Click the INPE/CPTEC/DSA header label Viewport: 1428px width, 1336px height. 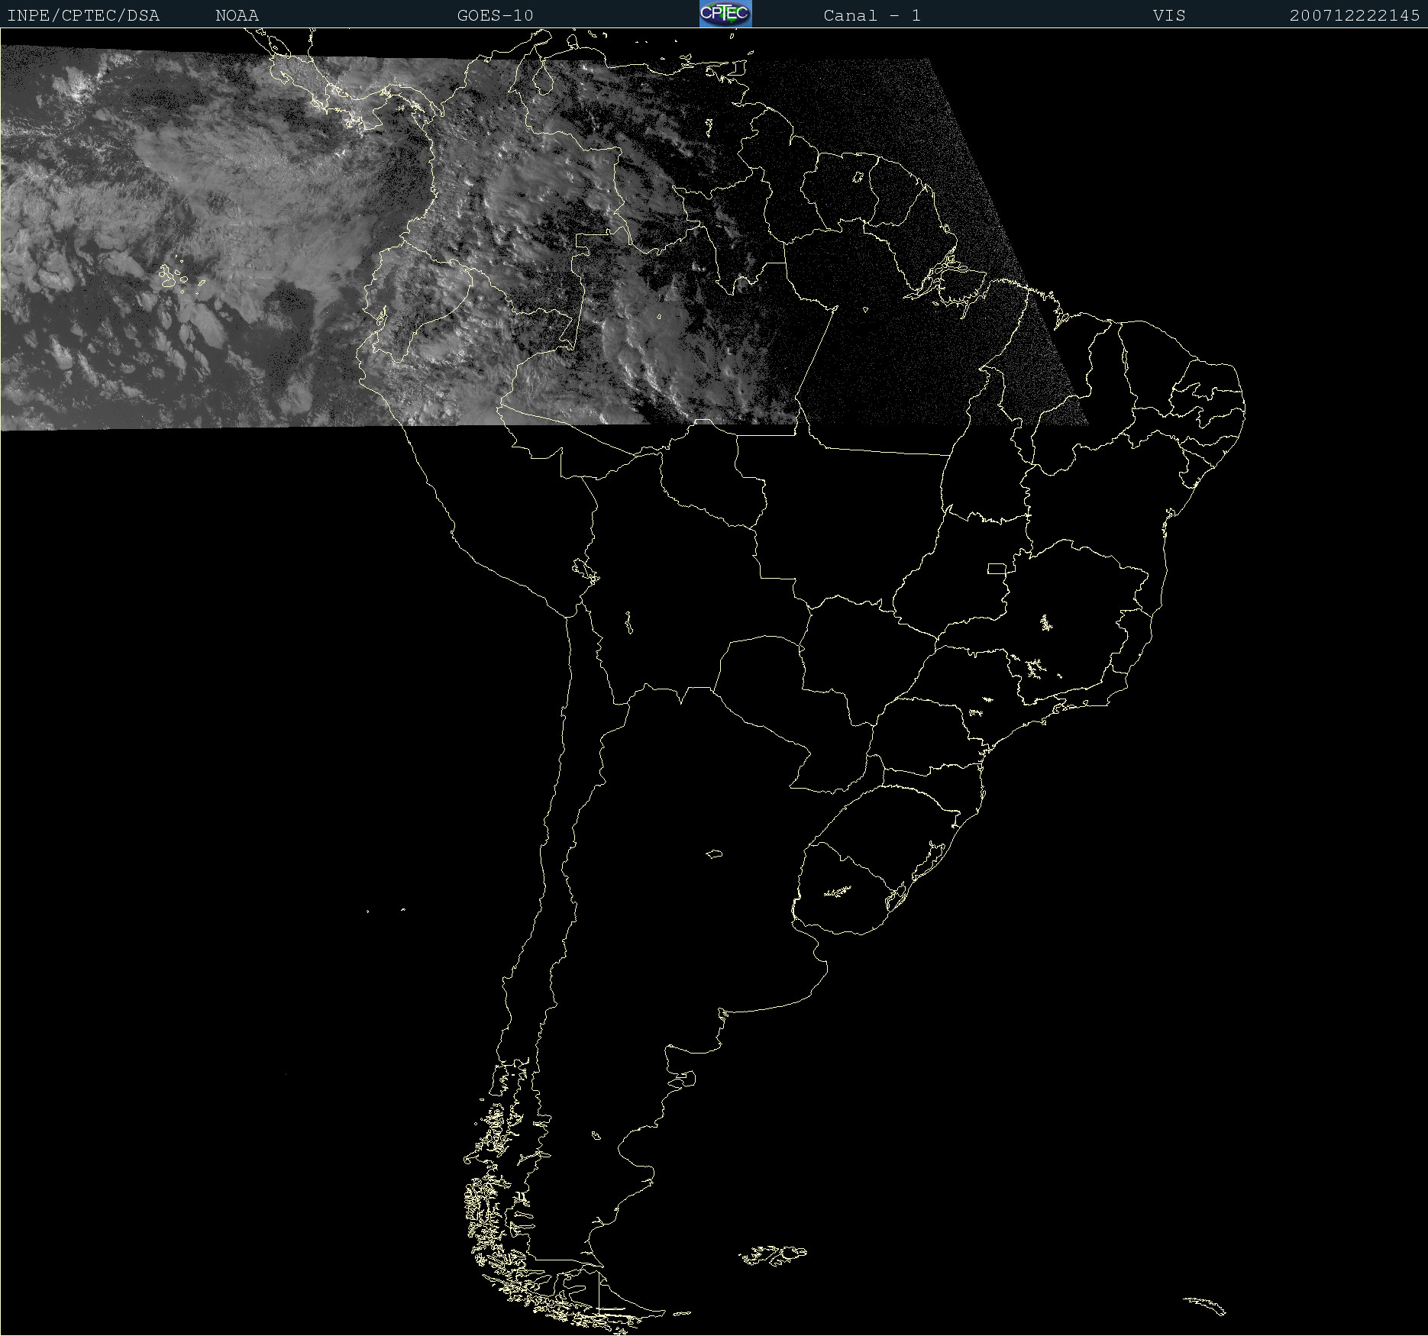pyautogui.click(x=83, y=15)
